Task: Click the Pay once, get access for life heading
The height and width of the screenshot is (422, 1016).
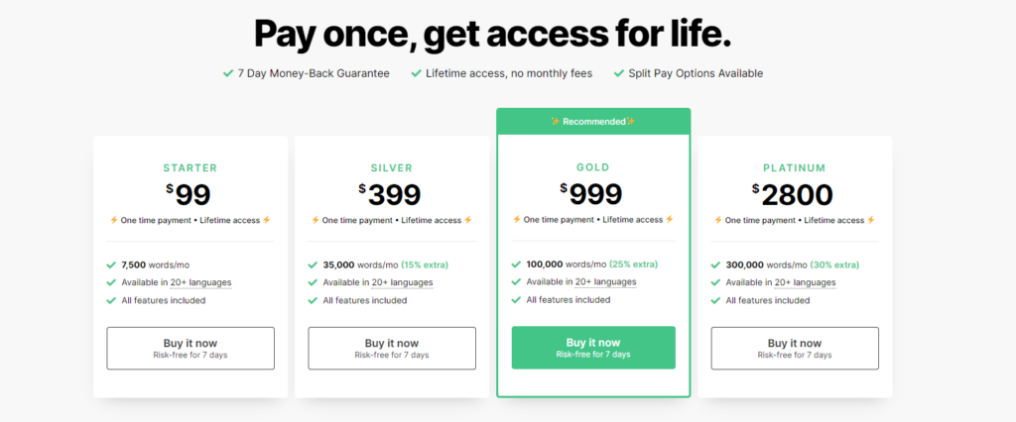Action: [x=493, y=34]
